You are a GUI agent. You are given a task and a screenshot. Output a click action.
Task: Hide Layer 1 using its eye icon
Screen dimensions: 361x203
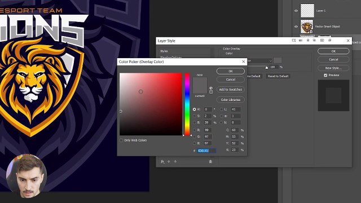(x=296, y=11)
